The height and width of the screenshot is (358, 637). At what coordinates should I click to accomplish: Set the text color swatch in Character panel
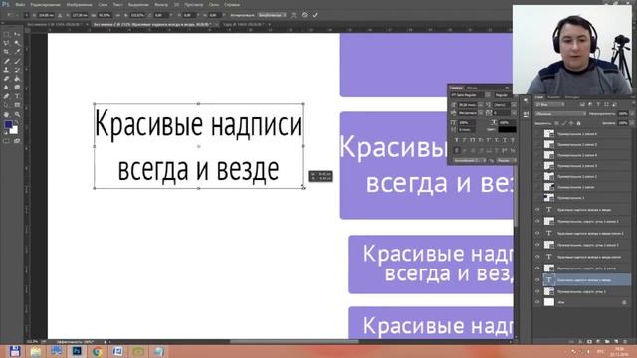(507, 129)
